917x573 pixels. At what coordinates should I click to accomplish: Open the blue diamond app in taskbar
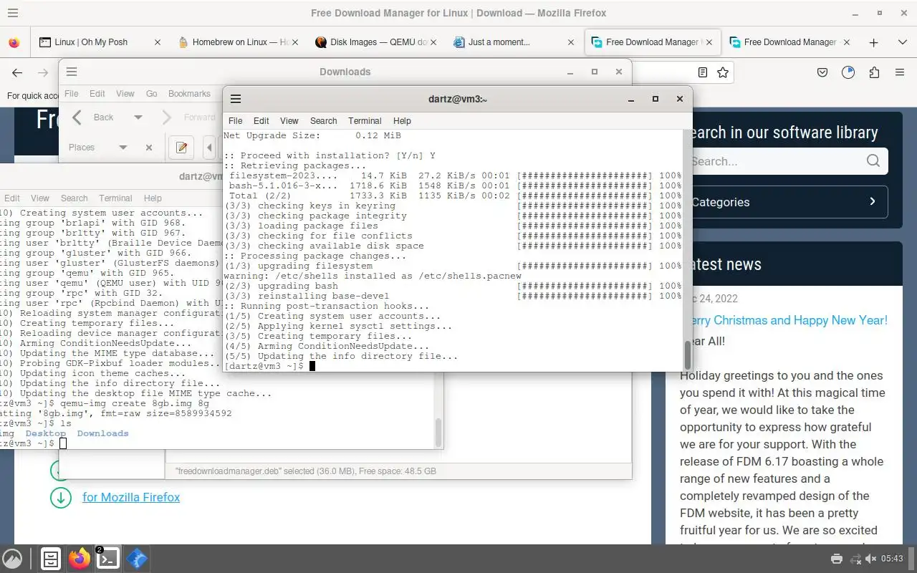point(137,559)
